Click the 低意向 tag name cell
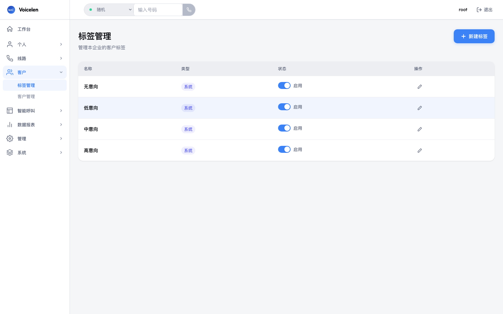Viewport: 503px width, 314px height. click(91, 108)
